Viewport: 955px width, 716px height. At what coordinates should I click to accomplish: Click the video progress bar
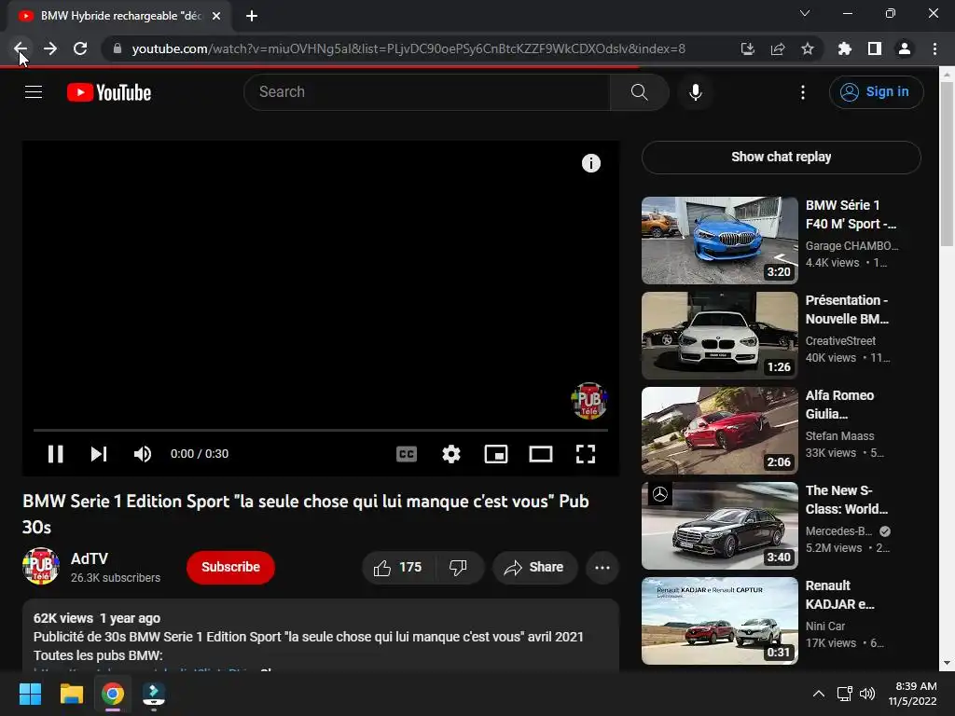[321, 430]
